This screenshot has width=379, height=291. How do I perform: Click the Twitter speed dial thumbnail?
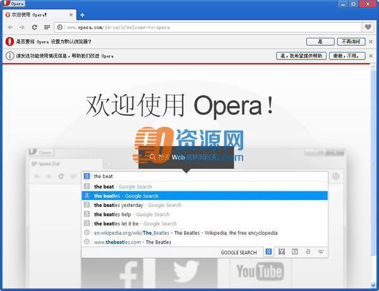[x=186, y=273]
